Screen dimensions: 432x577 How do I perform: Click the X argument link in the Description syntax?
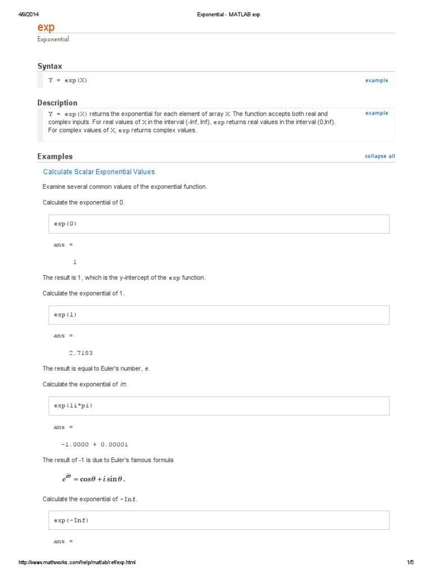click(x=82, y=114)
